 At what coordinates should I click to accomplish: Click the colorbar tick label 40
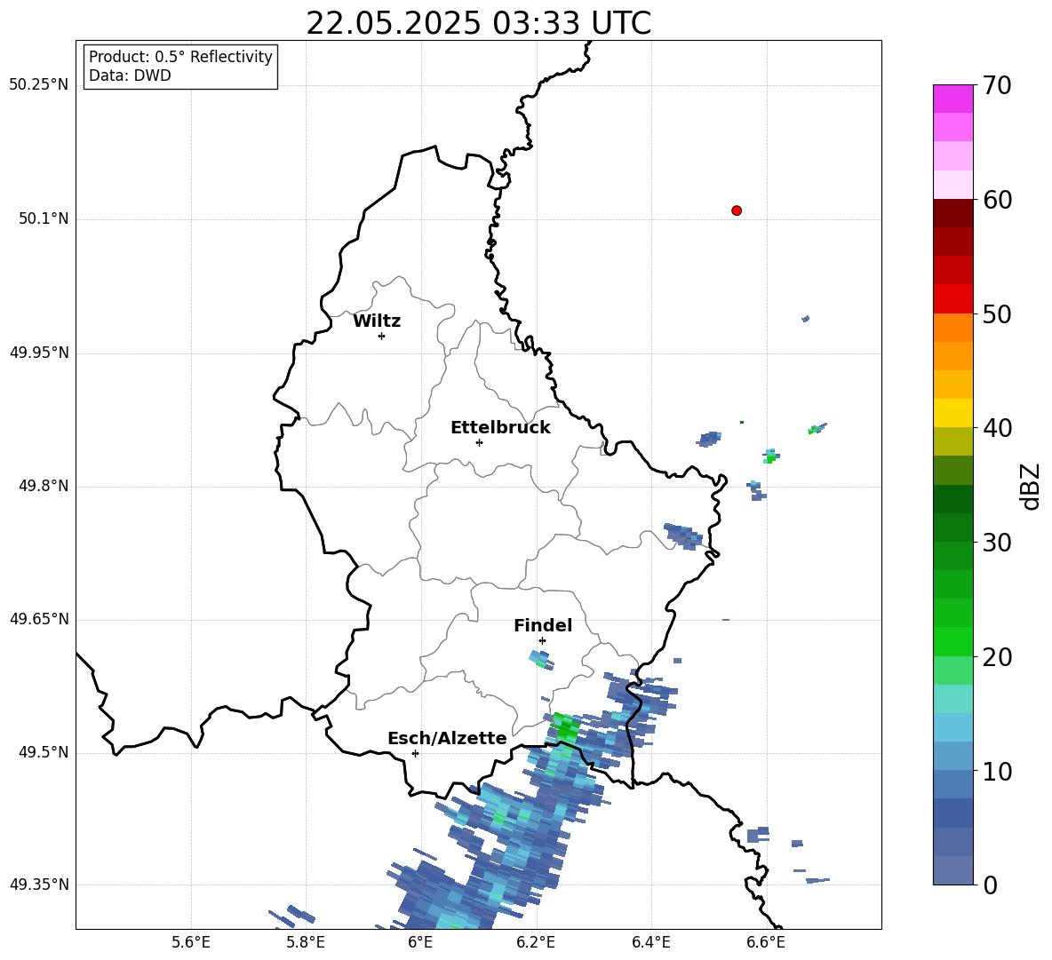[997, 428]
